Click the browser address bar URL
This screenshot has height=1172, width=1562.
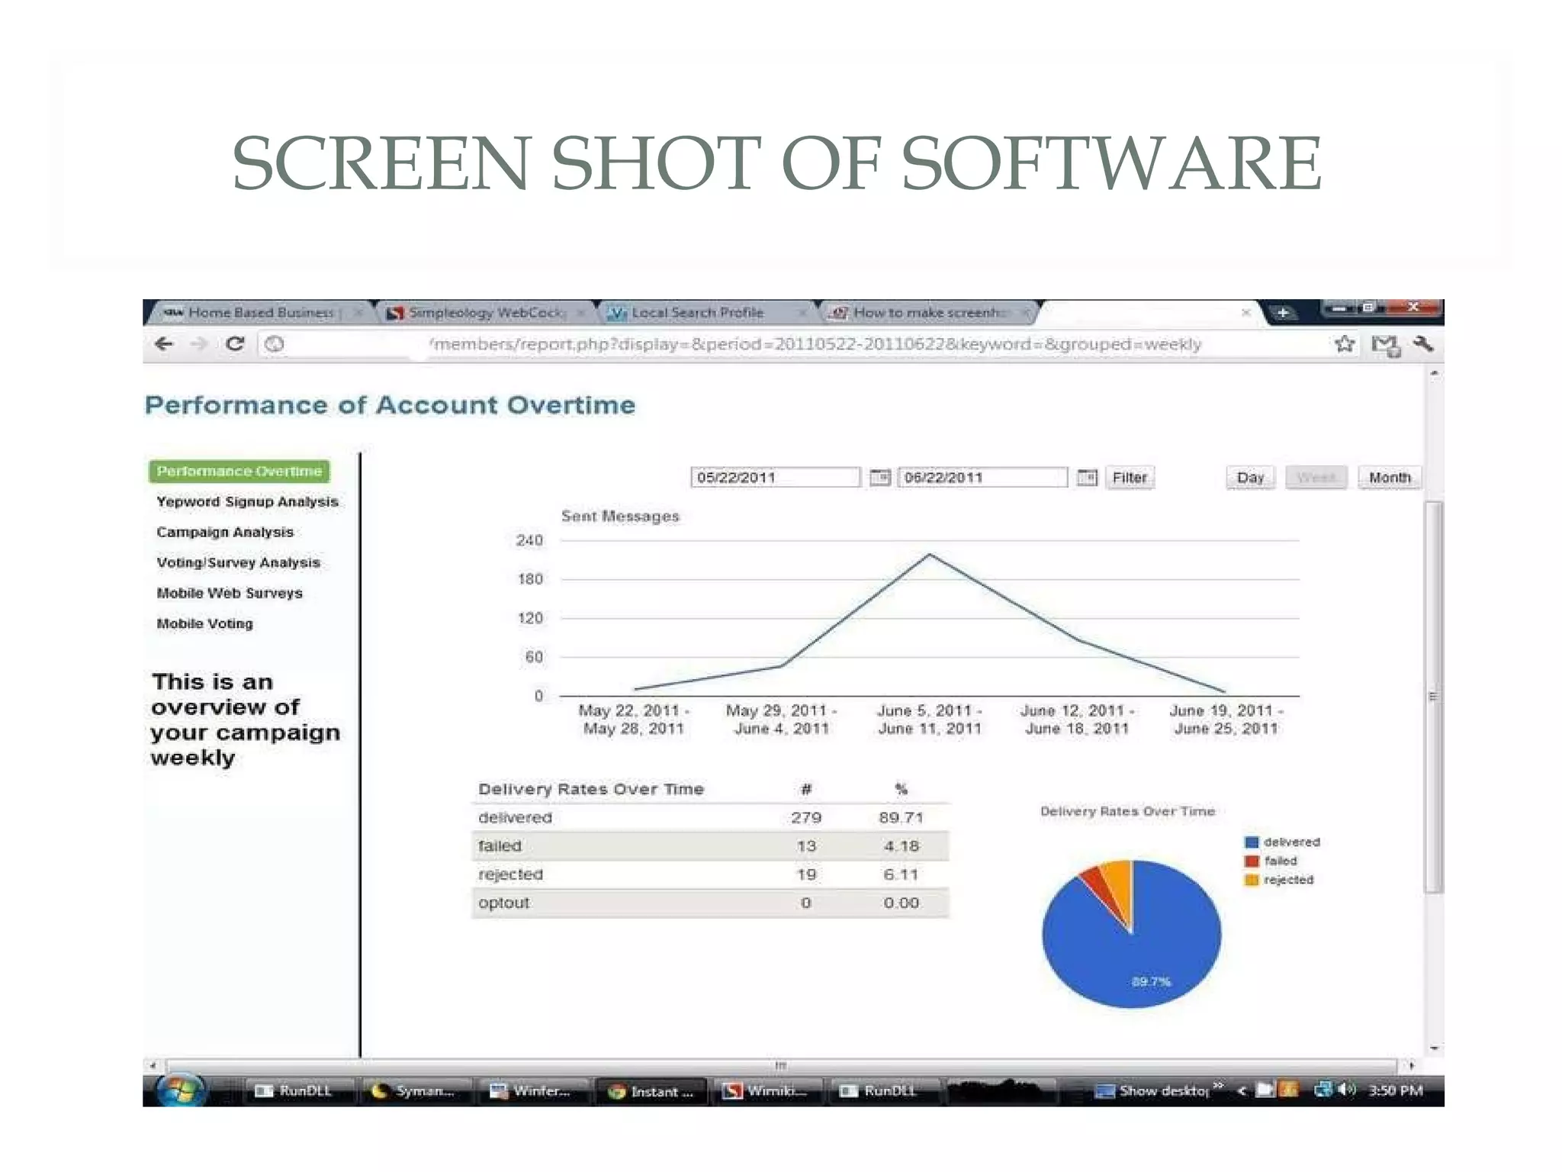(x=793, y=344)
